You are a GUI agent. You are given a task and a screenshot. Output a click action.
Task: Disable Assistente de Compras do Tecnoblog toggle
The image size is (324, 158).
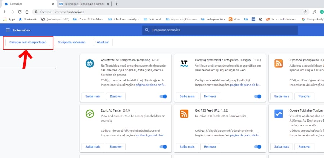tap(163, 96)
